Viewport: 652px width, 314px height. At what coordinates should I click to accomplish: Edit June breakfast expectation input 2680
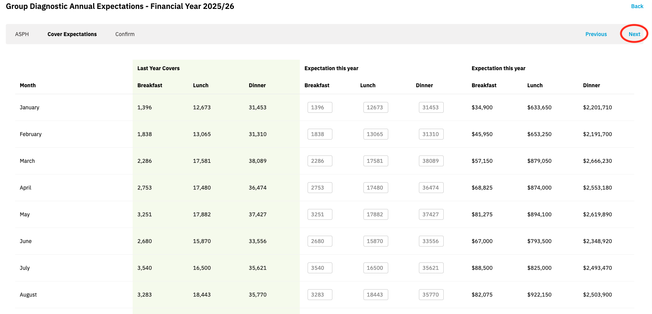[320, 241]
